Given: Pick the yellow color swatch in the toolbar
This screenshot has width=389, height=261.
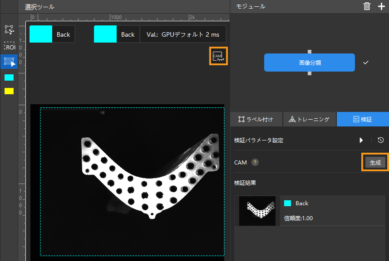Looking at the screenshot, I should tap(9, 91).
